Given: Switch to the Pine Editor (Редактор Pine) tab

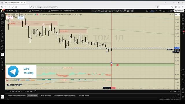Looking at the screenshot, I should coord(32,96).
